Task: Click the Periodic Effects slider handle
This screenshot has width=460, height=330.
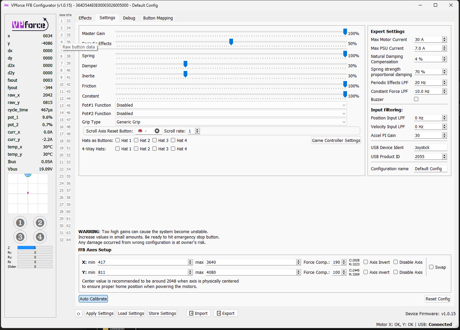Action: coord(231,42)
